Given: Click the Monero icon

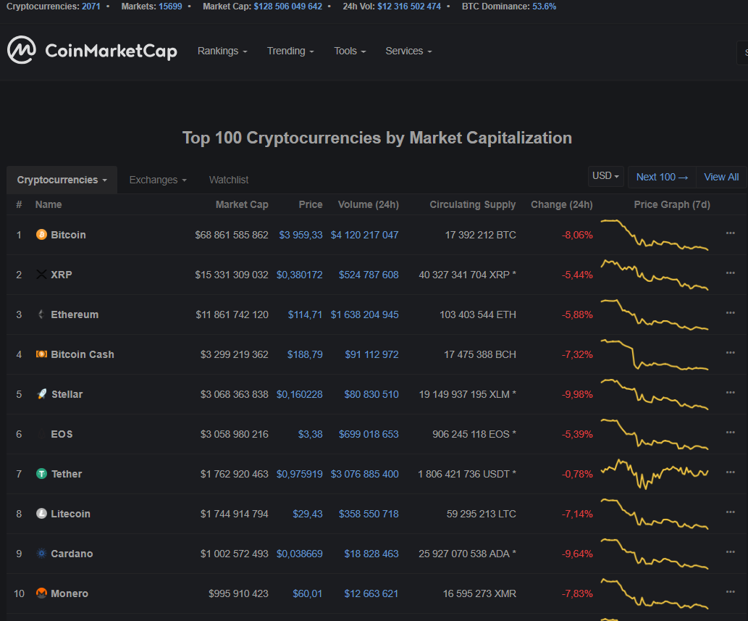Looking at the screenshot, I should coord(41,593).
